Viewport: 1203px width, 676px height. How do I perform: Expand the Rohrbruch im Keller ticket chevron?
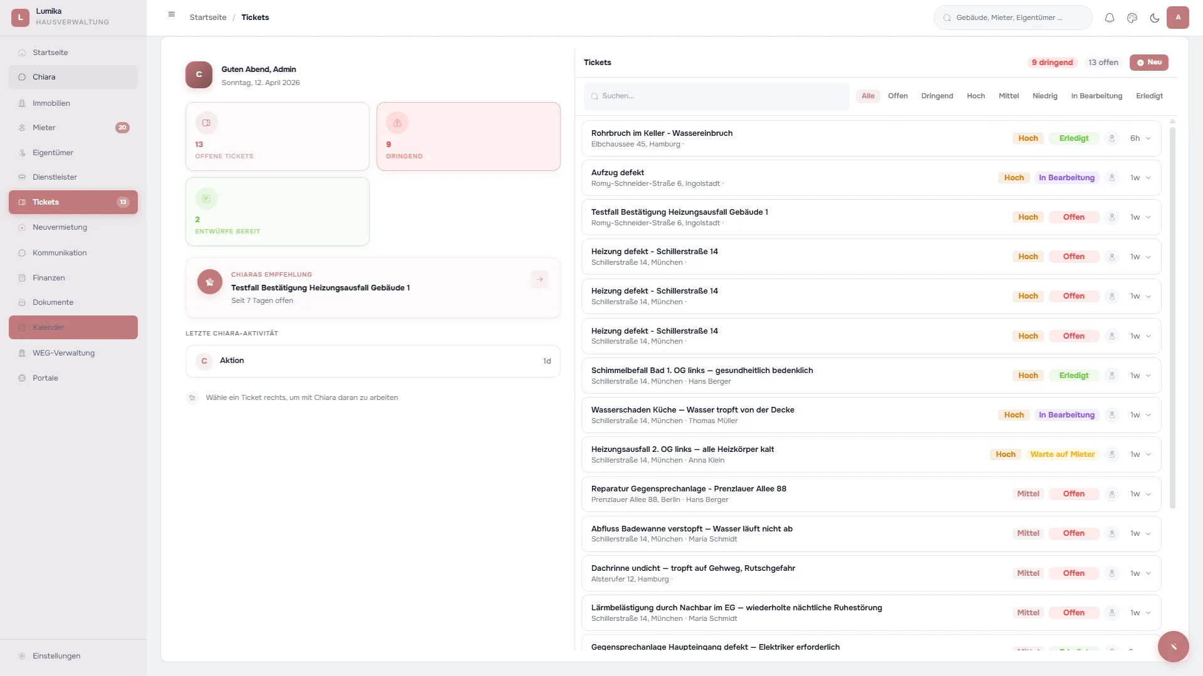[x=1148, y=138]
